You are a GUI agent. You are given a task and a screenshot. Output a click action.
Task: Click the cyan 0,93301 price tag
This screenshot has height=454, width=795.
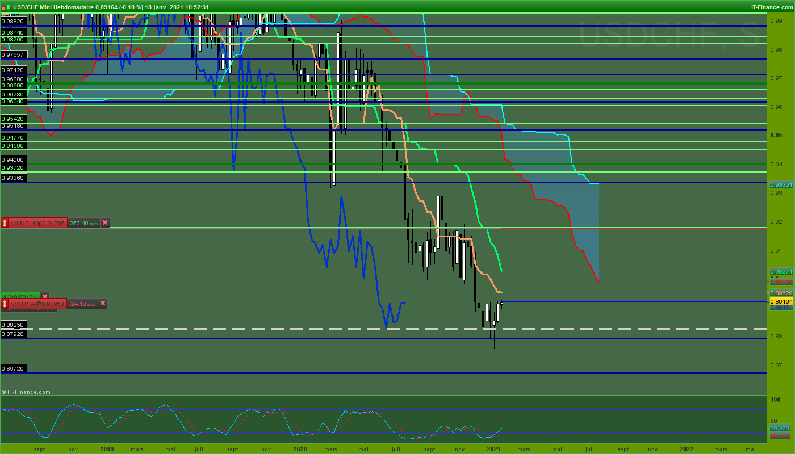point(781,185)
